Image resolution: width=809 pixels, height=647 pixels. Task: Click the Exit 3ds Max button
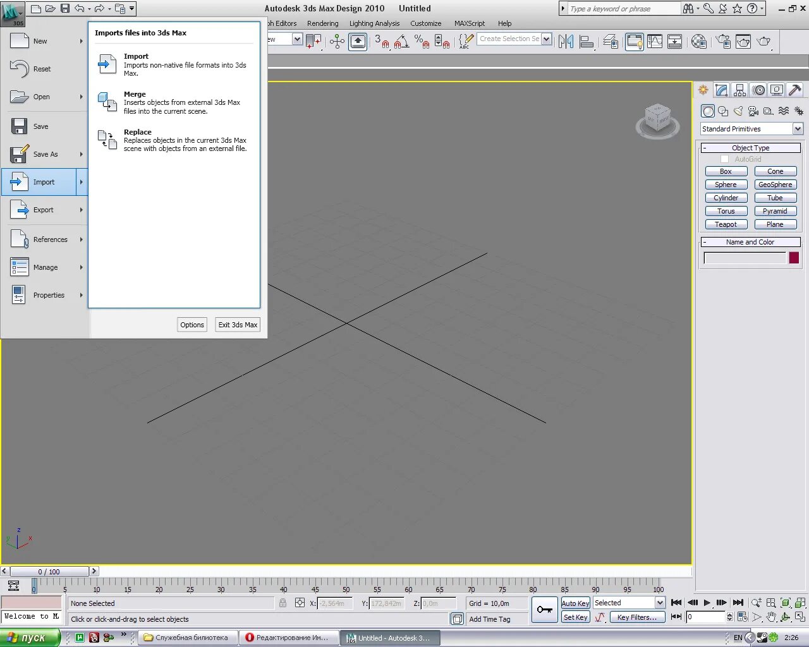238,325
